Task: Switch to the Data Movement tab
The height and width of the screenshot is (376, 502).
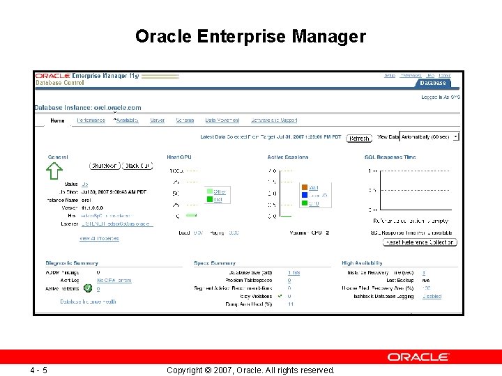Action: [222, 120]
